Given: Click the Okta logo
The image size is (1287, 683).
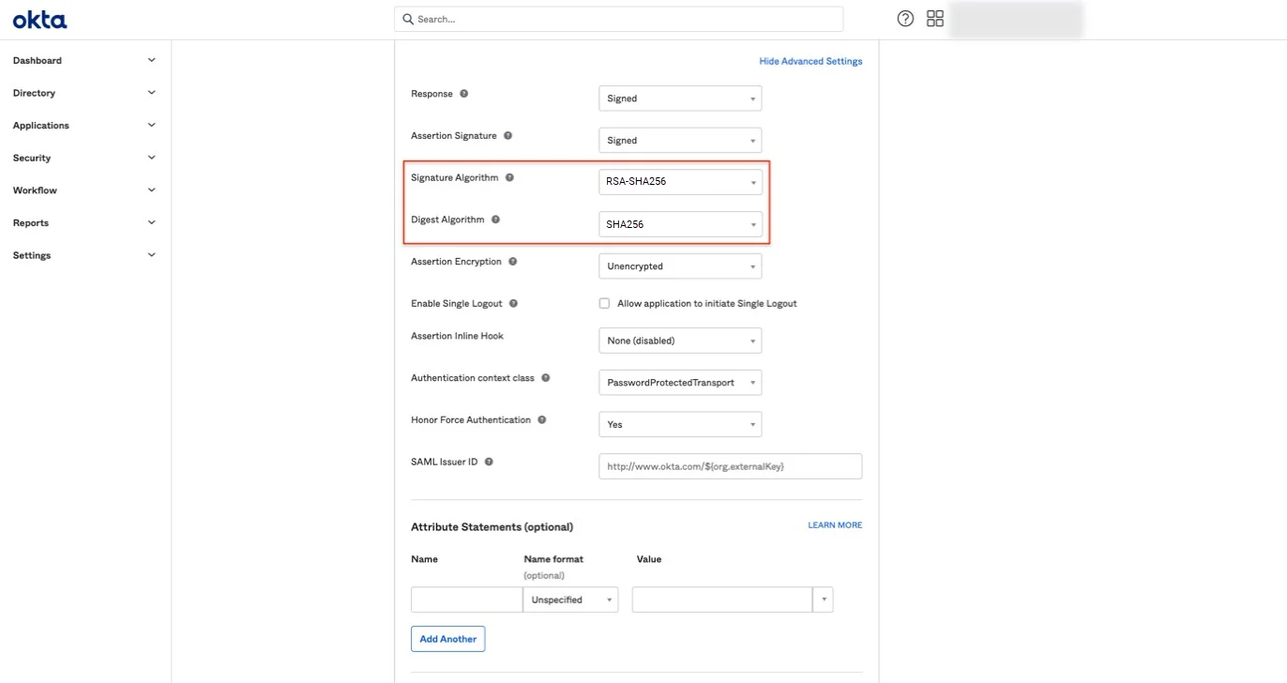Looking at the screenshot, I should [39, 19].
